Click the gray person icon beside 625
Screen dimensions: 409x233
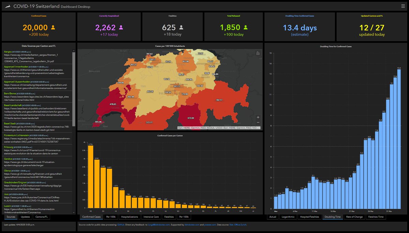tap(181, 27)
